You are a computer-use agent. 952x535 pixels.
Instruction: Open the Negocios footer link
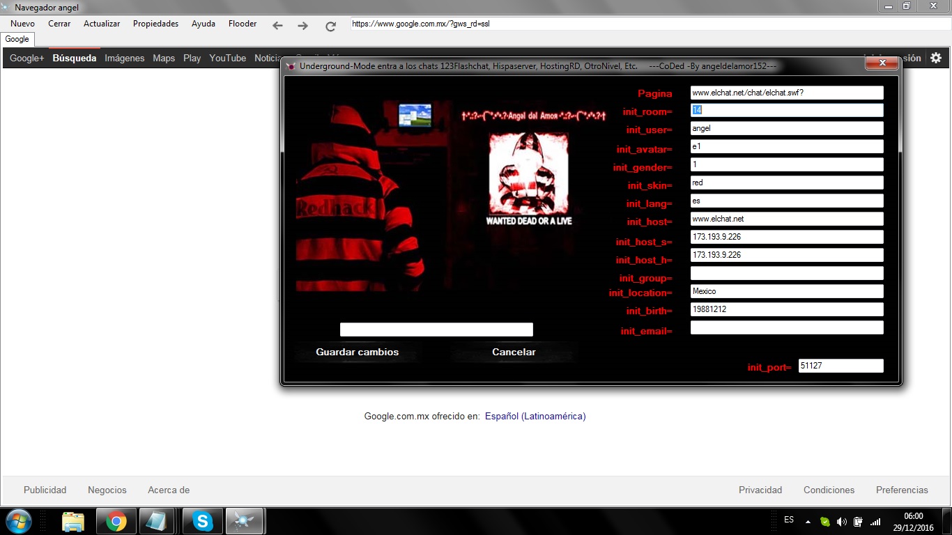[x=107, y=490]
